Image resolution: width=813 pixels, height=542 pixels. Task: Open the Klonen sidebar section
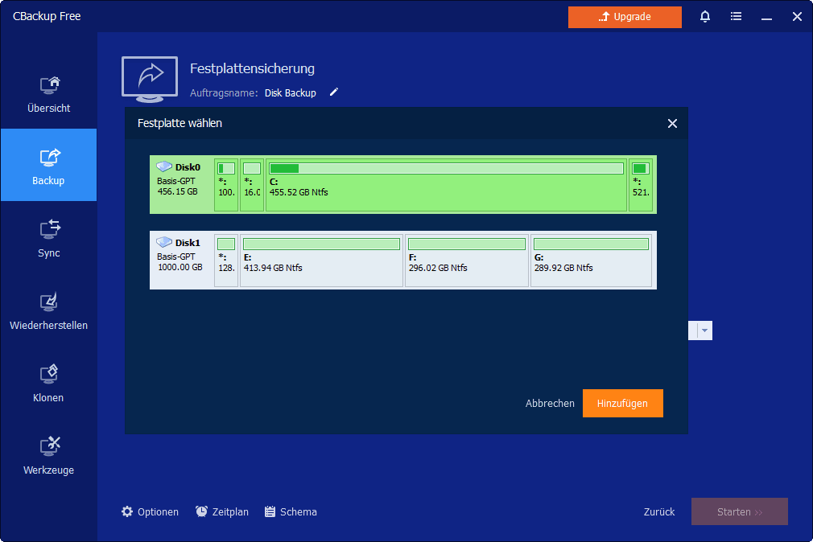(48, 383)
